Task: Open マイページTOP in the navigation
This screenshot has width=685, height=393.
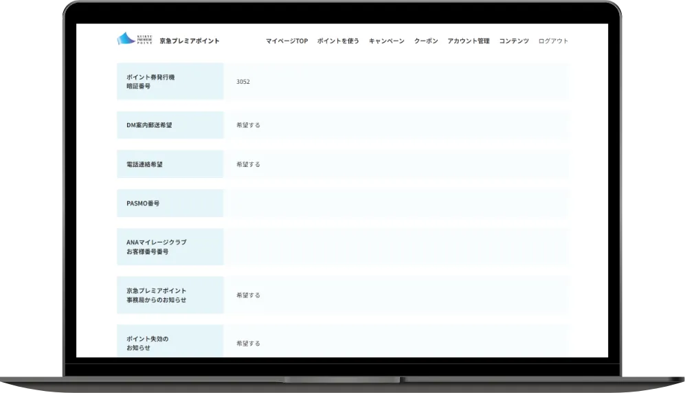Action: pos(287,41)
